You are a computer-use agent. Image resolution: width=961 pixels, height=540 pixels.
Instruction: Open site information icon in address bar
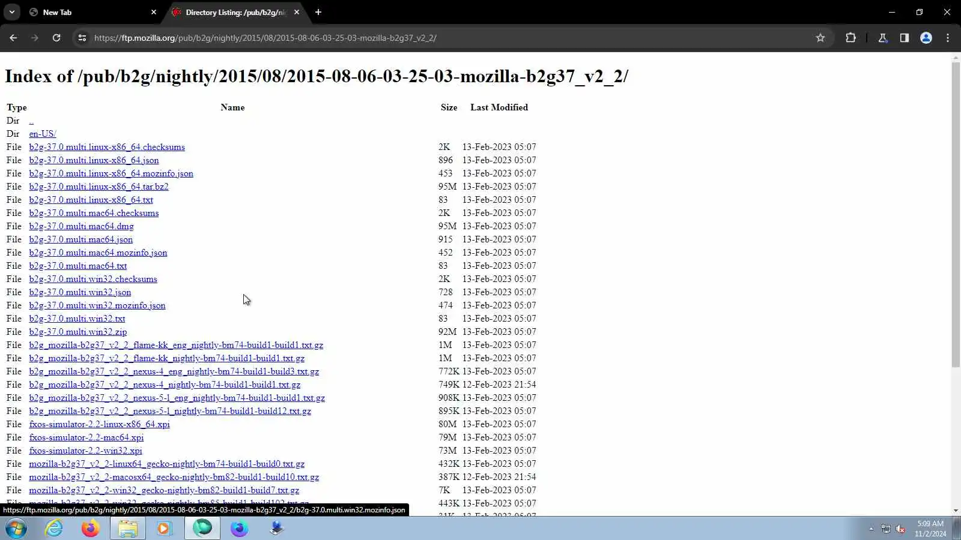(82, 38)
